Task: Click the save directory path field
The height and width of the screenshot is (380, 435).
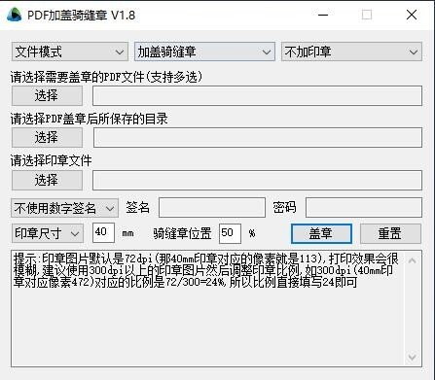Action: click(x=258, y=137)
